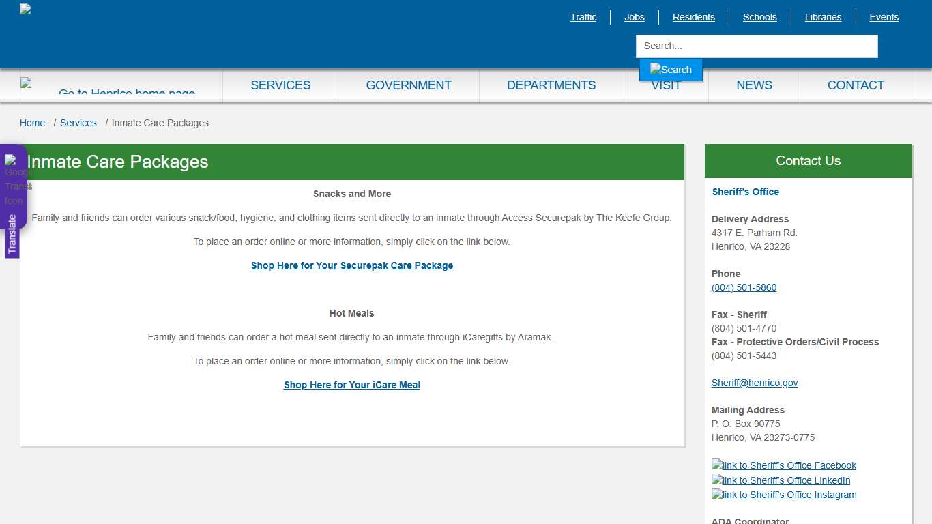Open the Sheriff's Office Instagram icon
This screenshot has width=932, height=524.
(x=783, y=495)
